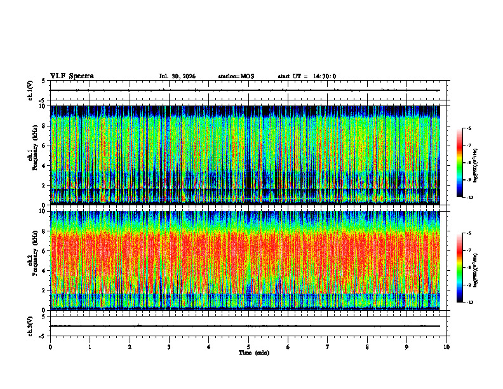Viewport: 503px width, 389px height.
Task: Click time axis tick label '1'
Action: (x=90, y=347)
